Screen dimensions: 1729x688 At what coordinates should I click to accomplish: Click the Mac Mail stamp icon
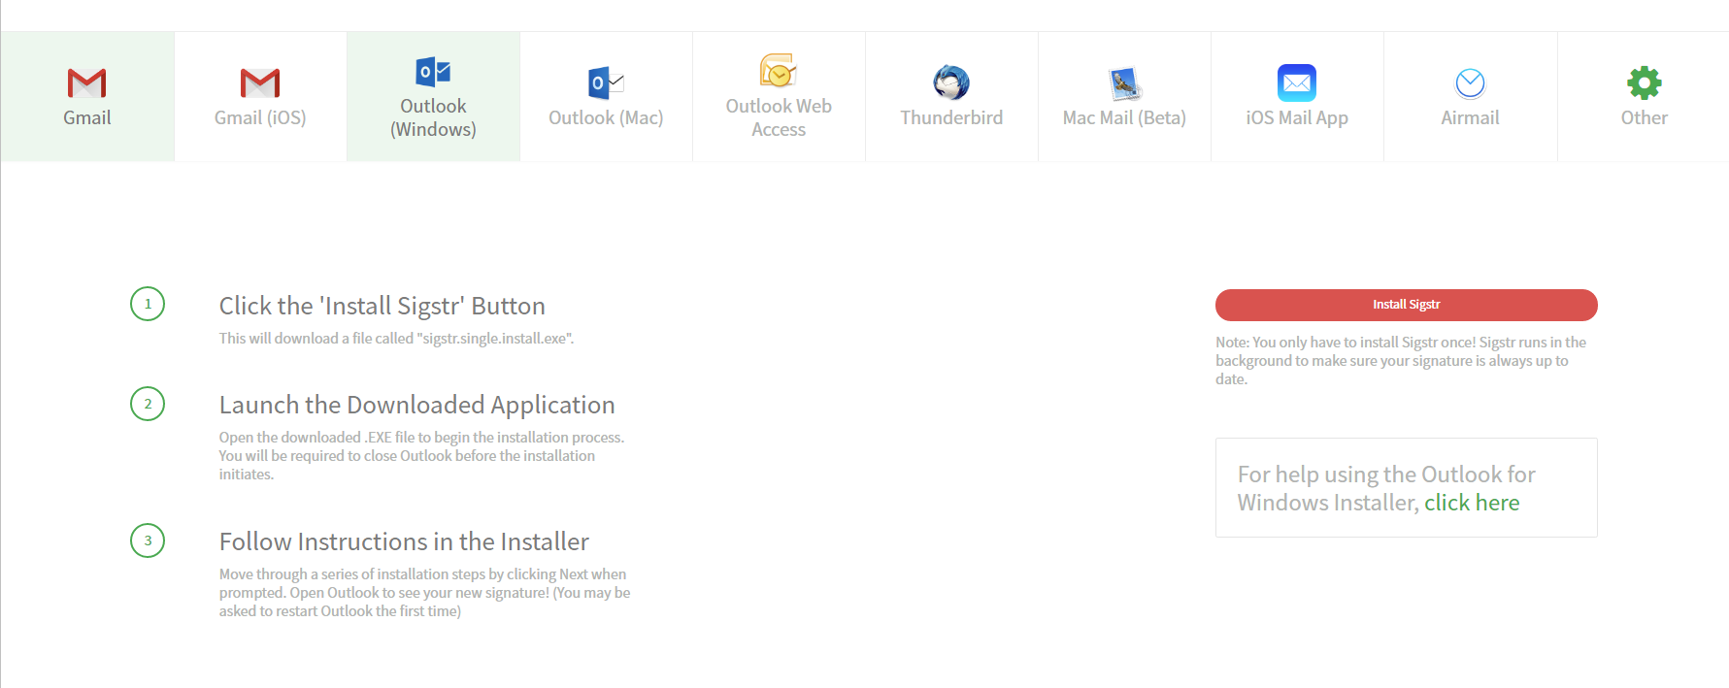(x=1124, y=83)
